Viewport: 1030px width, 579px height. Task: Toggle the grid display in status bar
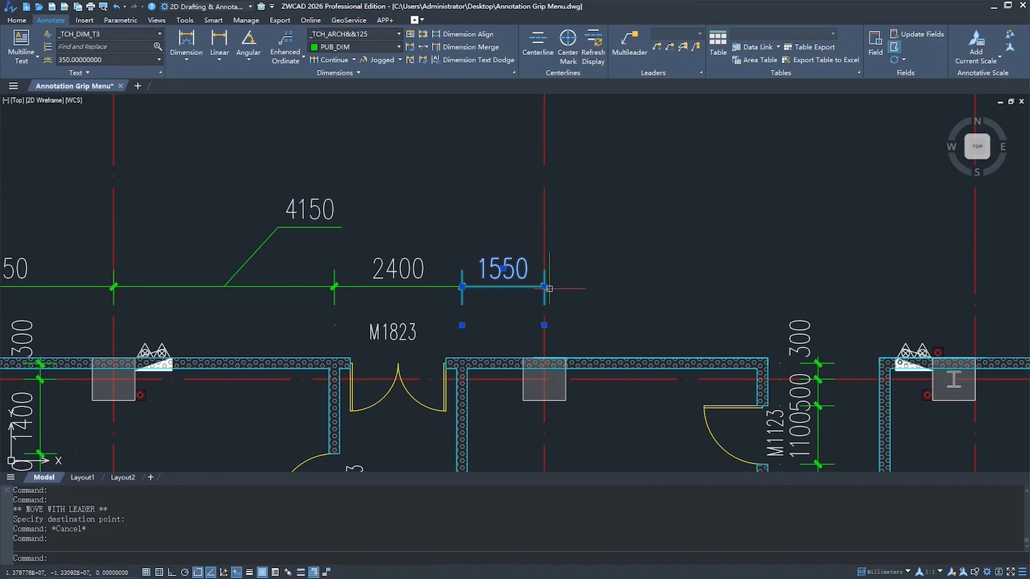click(x=146, y=572)
